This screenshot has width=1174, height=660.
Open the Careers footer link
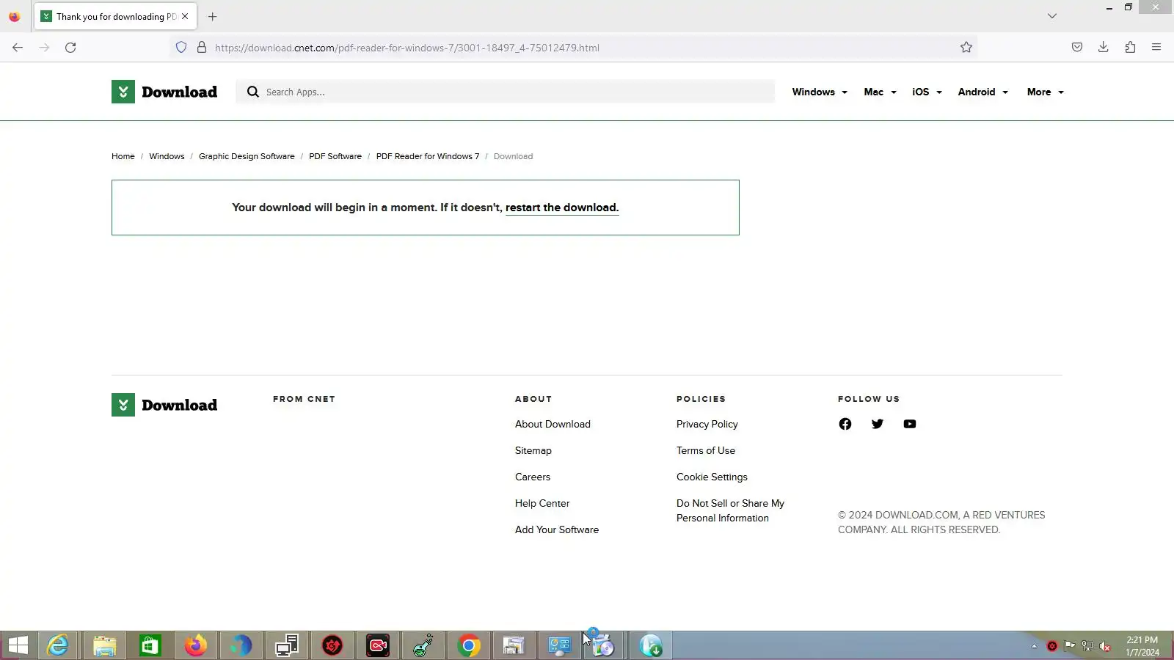point(533,477)
